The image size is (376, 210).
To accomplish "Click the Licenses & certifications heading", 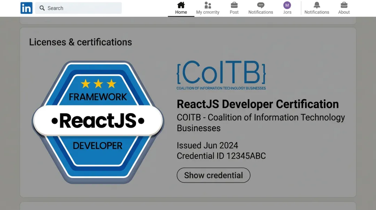I will tap(80, 42).
